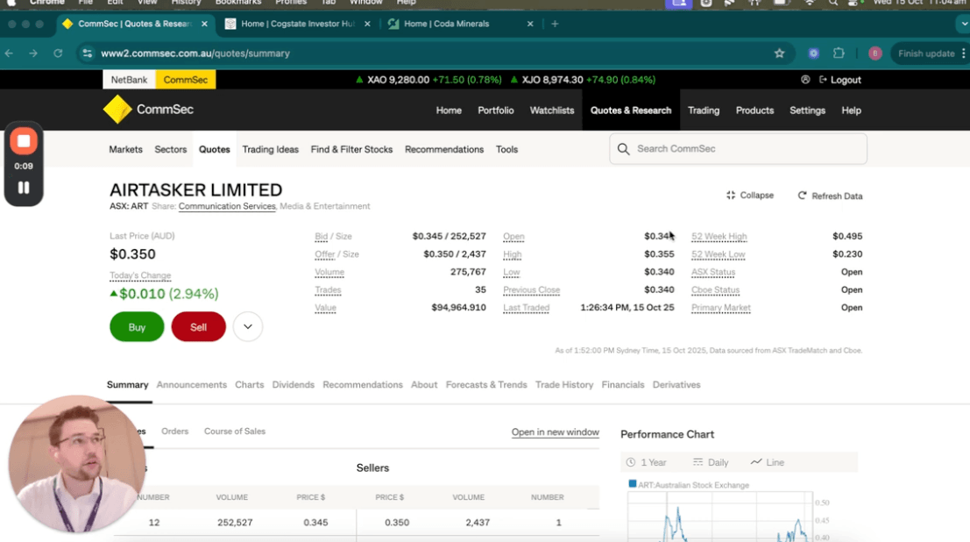Click into the Search CommSec field
970x542 pixels.
745,149
